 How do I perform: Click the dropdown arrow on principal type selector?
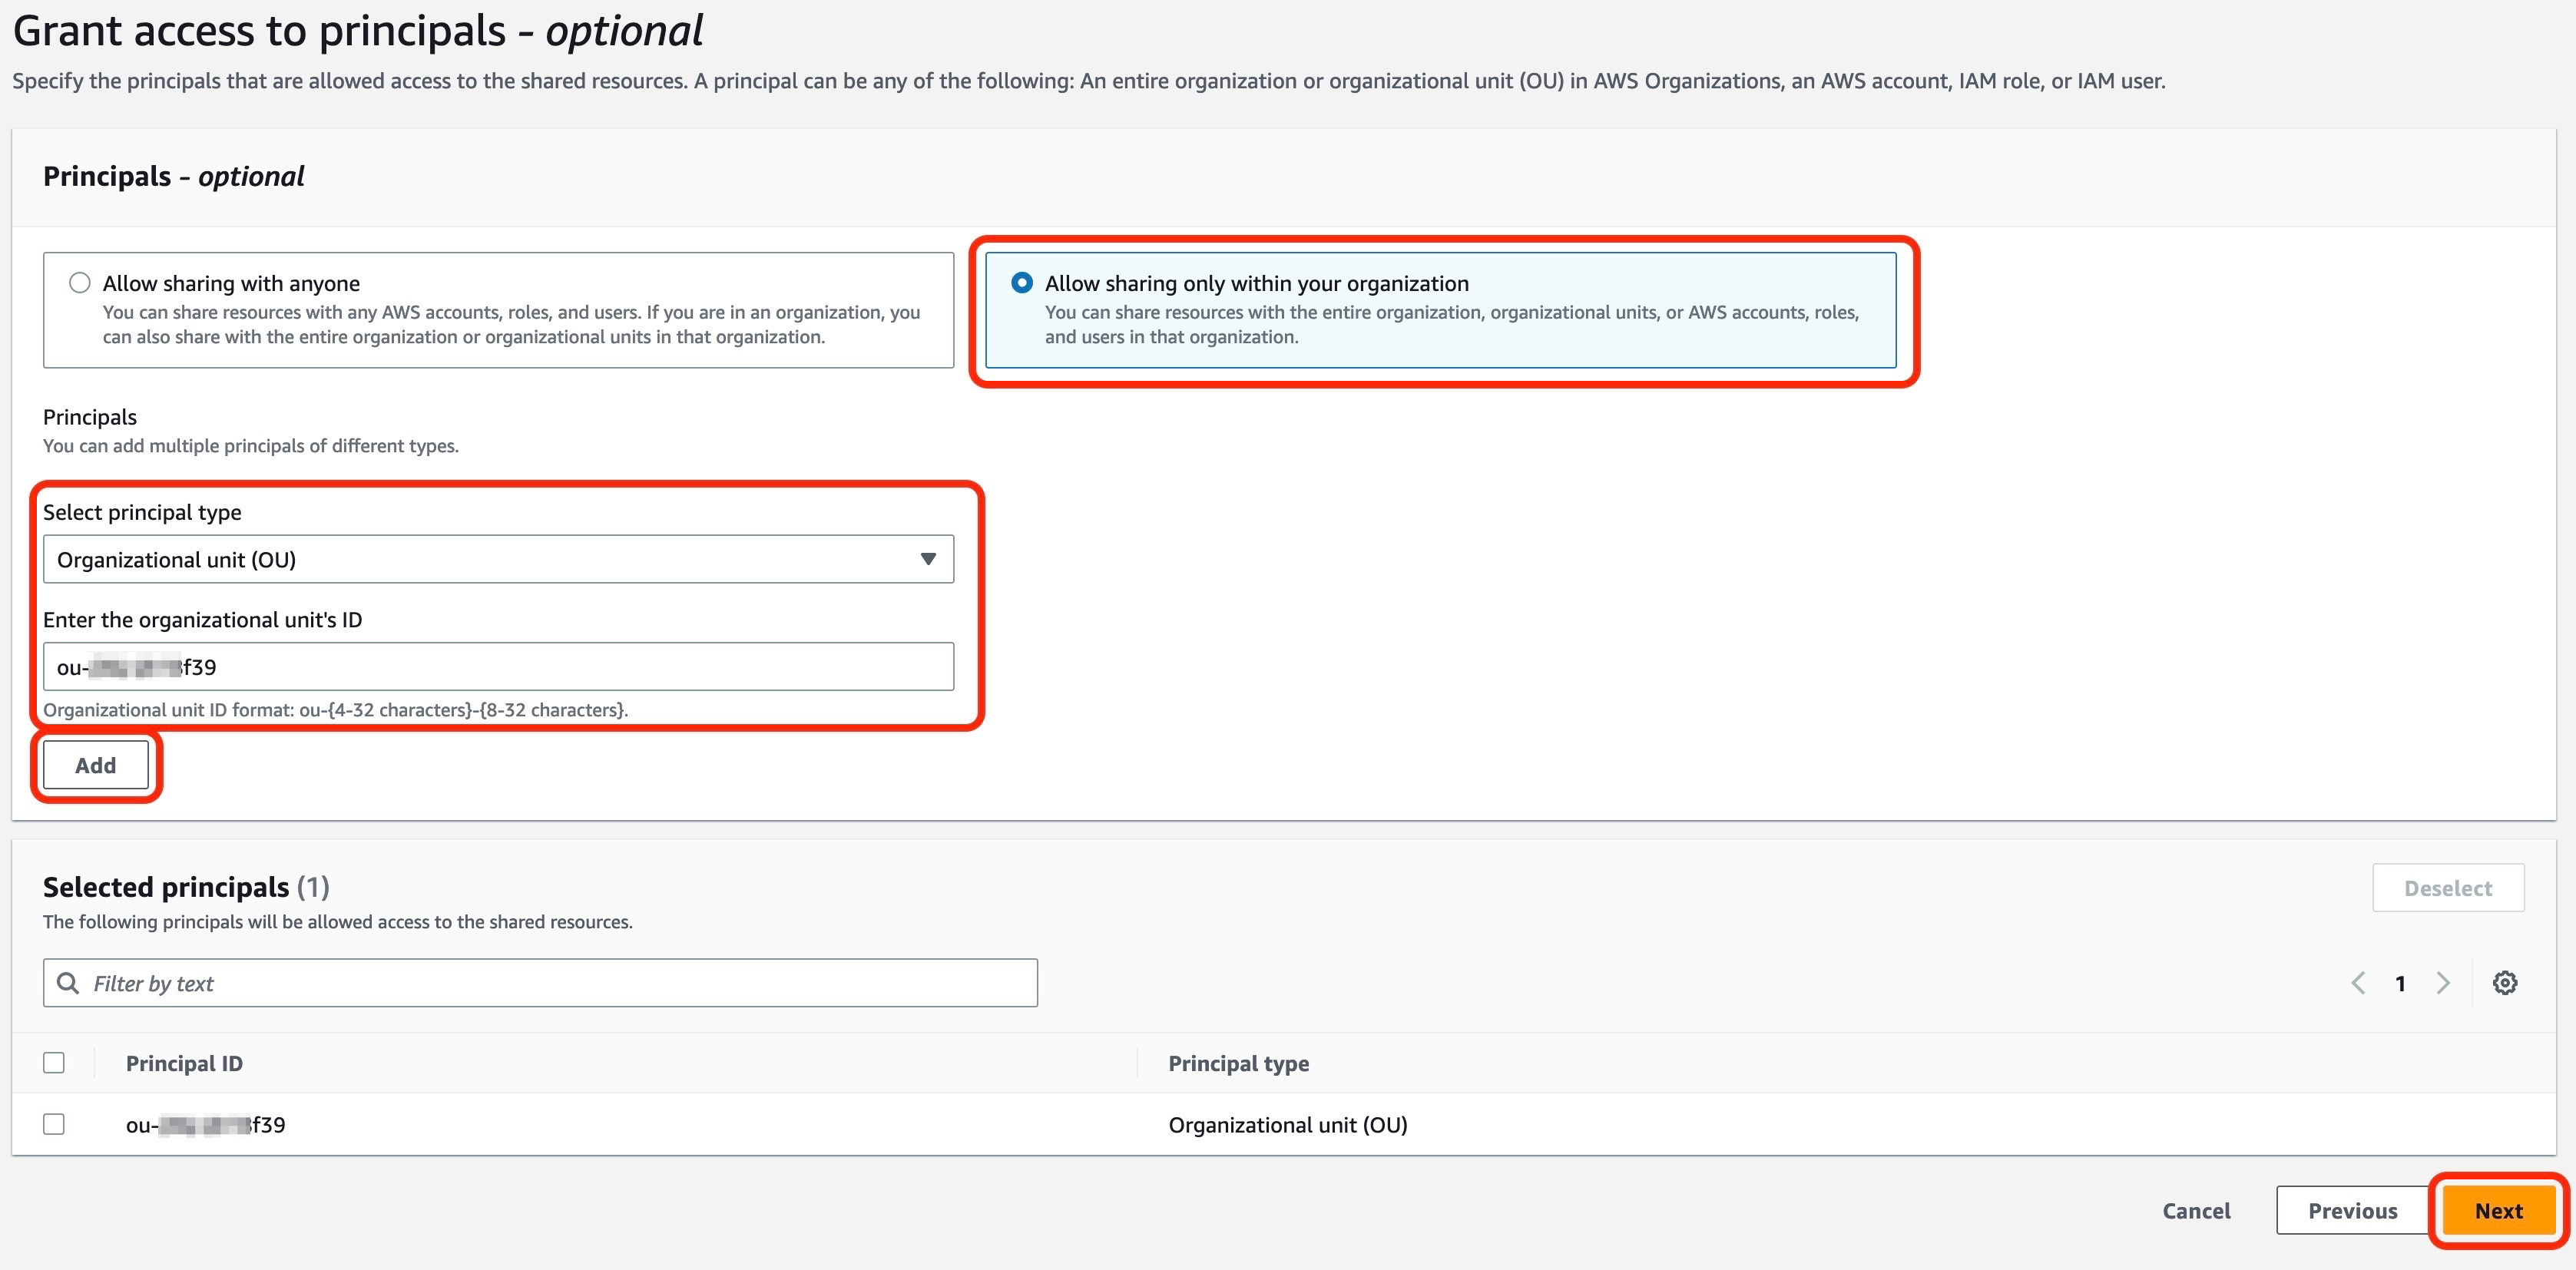928,559
